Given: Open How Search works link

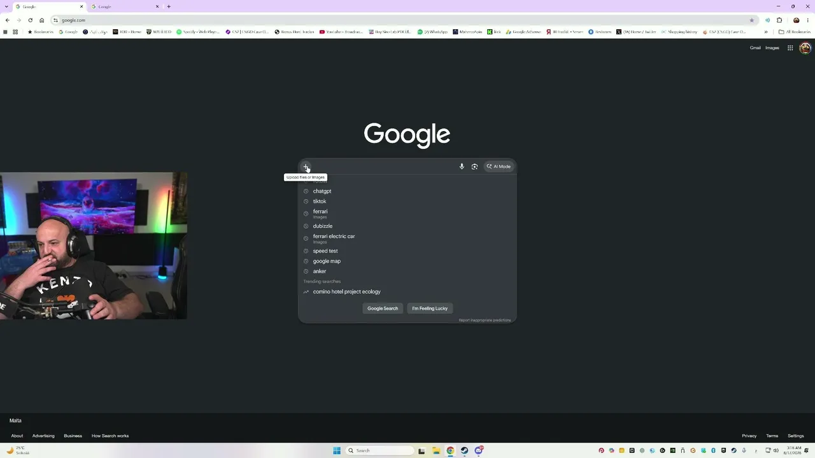Looking at the screenshot, I should click(110, 436).
